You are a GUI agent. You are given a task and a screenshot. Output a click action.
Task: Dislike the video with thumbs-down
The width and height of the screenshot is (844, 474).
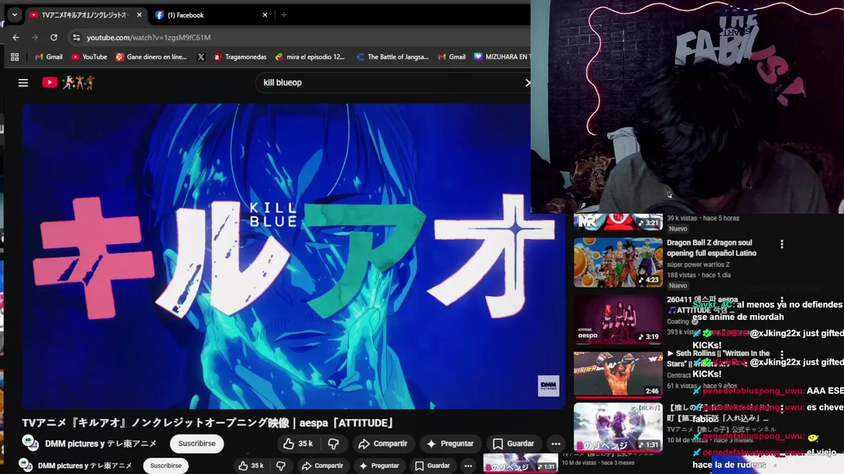click(334, 444)
